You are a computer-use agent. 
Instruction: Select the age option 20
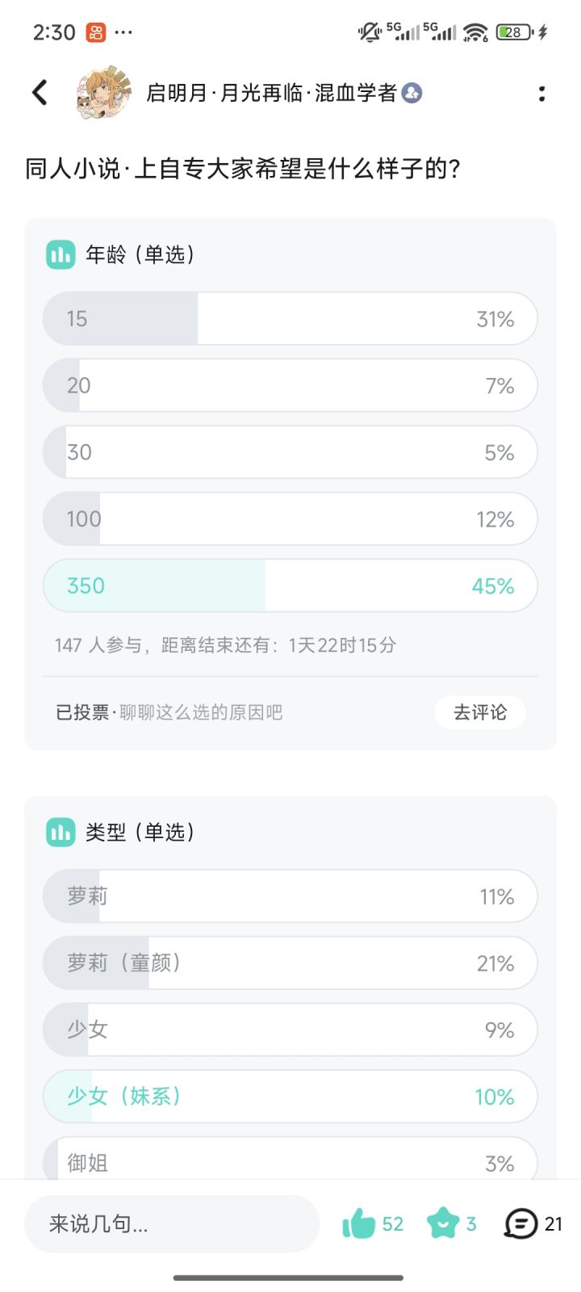pos(290,386)
